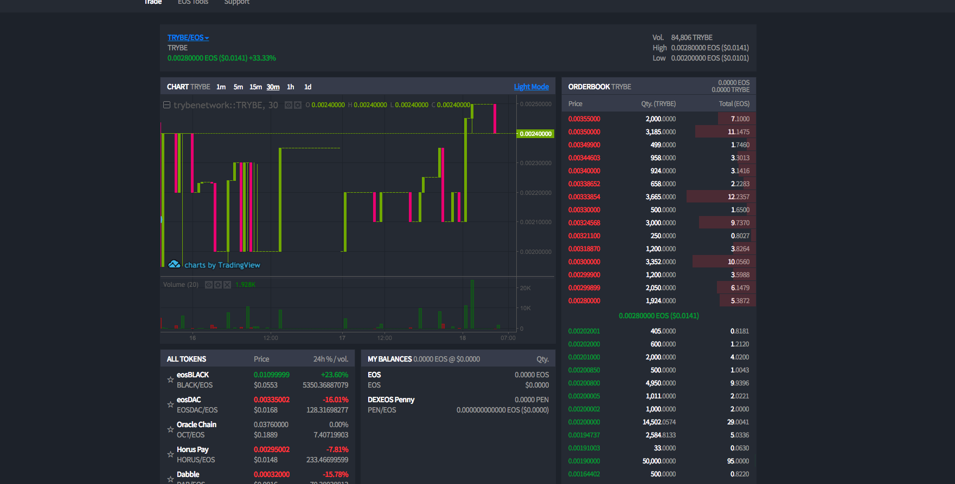This screenshot has width=955, height=484.
Task: Click ask price 0.00333854 in orderbook
Action: click(584, 197)
